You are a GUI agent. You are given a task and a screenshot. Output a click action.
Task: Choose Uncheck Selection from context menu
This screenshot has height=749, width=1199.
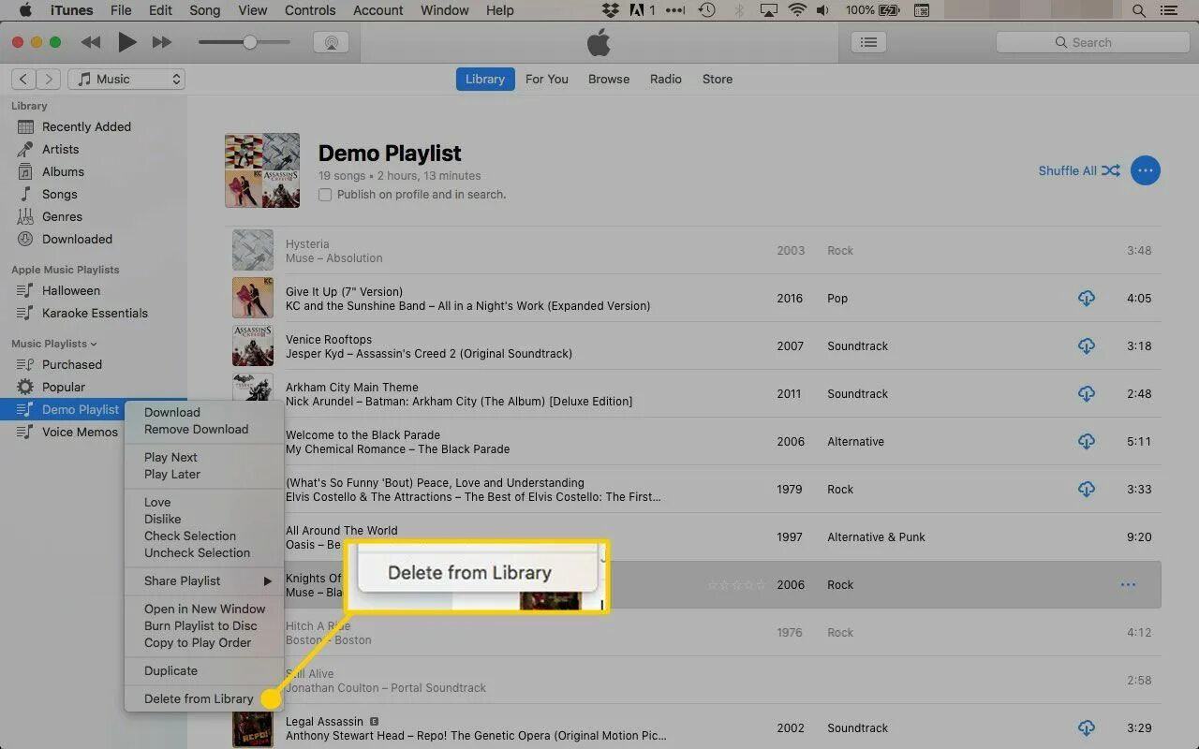click(x=204, y=553)
